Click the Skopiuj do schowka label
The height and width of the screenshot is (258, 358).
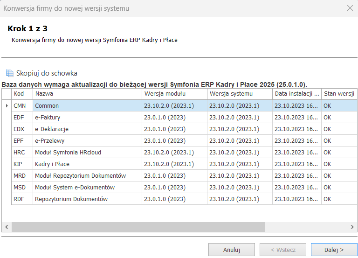coord(47,73)
